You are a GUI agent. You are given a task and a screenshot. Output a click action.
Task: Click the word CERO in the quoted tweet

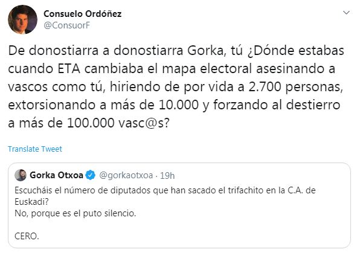(27, 236)
